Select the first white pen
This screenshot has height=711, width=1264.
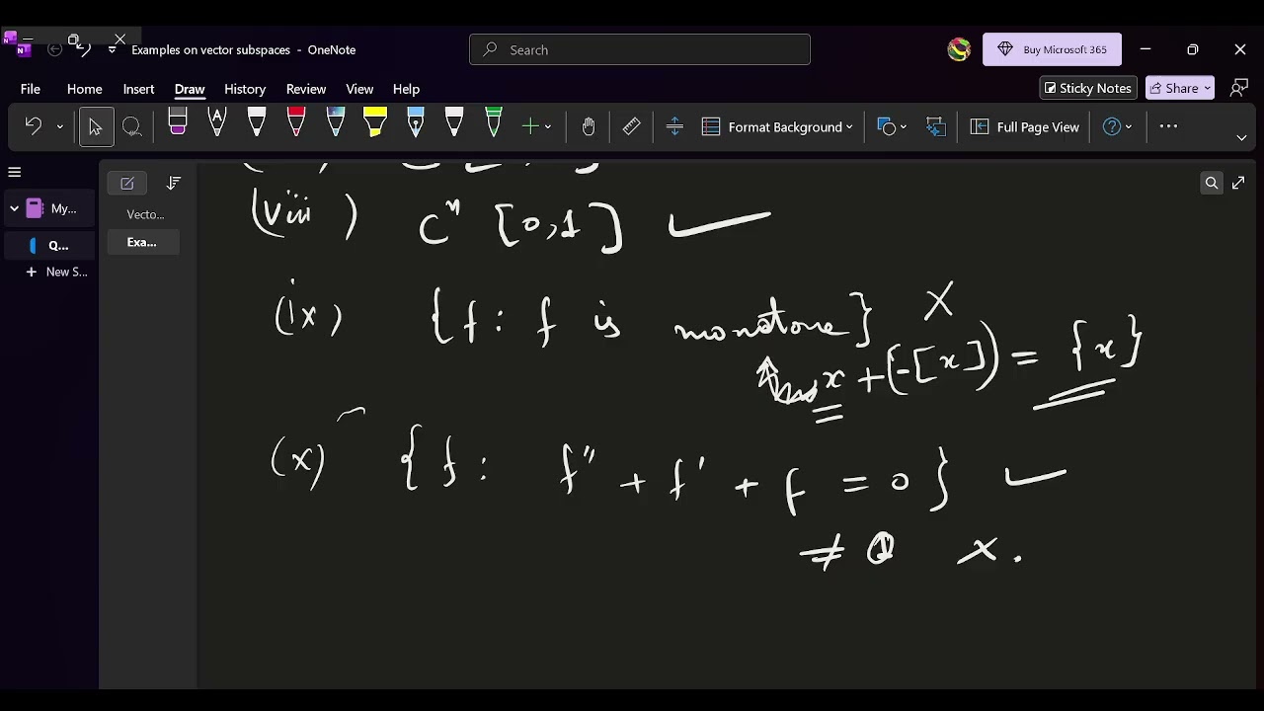click(x=257, y=122)
